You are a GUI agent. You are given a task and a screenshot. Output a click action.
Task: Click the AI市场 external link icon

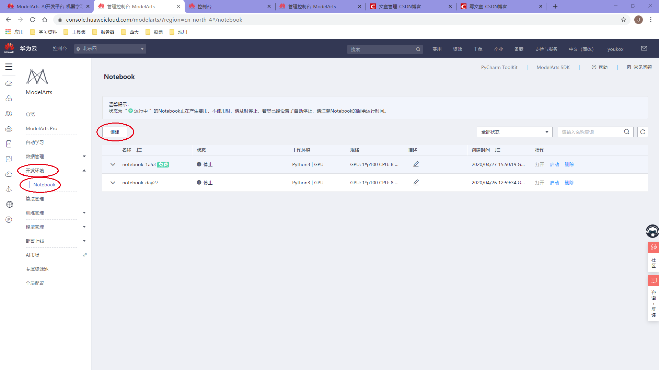[x=85, y=255]
